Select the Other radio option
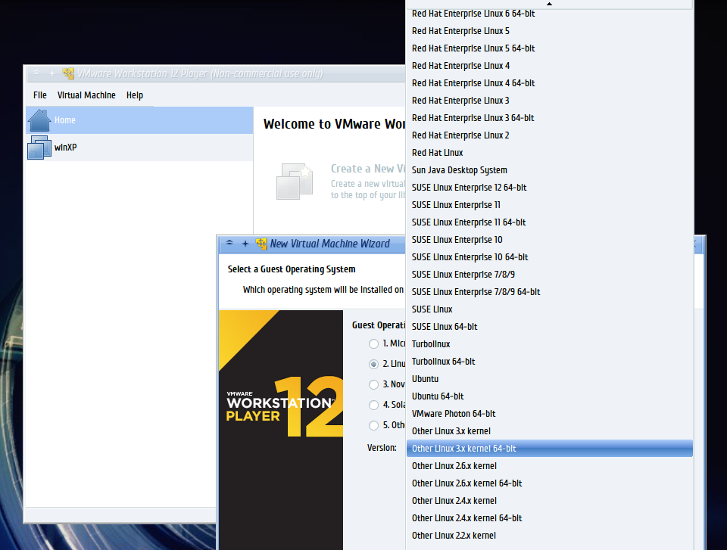 pyautogui.click(x=373, y=425)
